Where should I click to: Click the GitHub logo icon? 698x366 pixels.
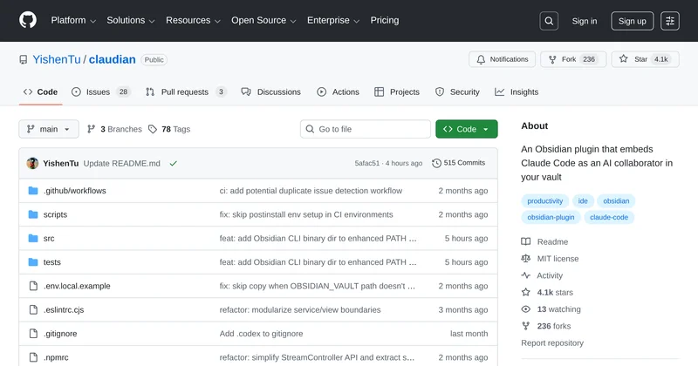(x=28, y=21)
